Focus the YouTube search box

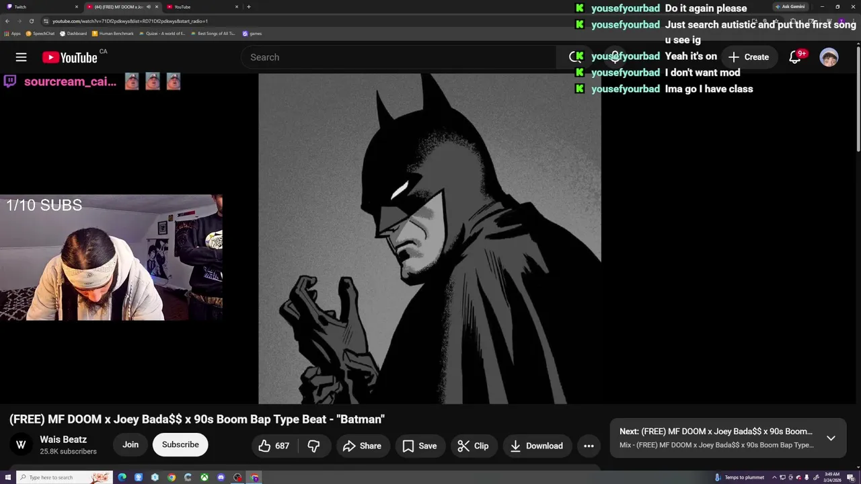(x=400, y=57)
